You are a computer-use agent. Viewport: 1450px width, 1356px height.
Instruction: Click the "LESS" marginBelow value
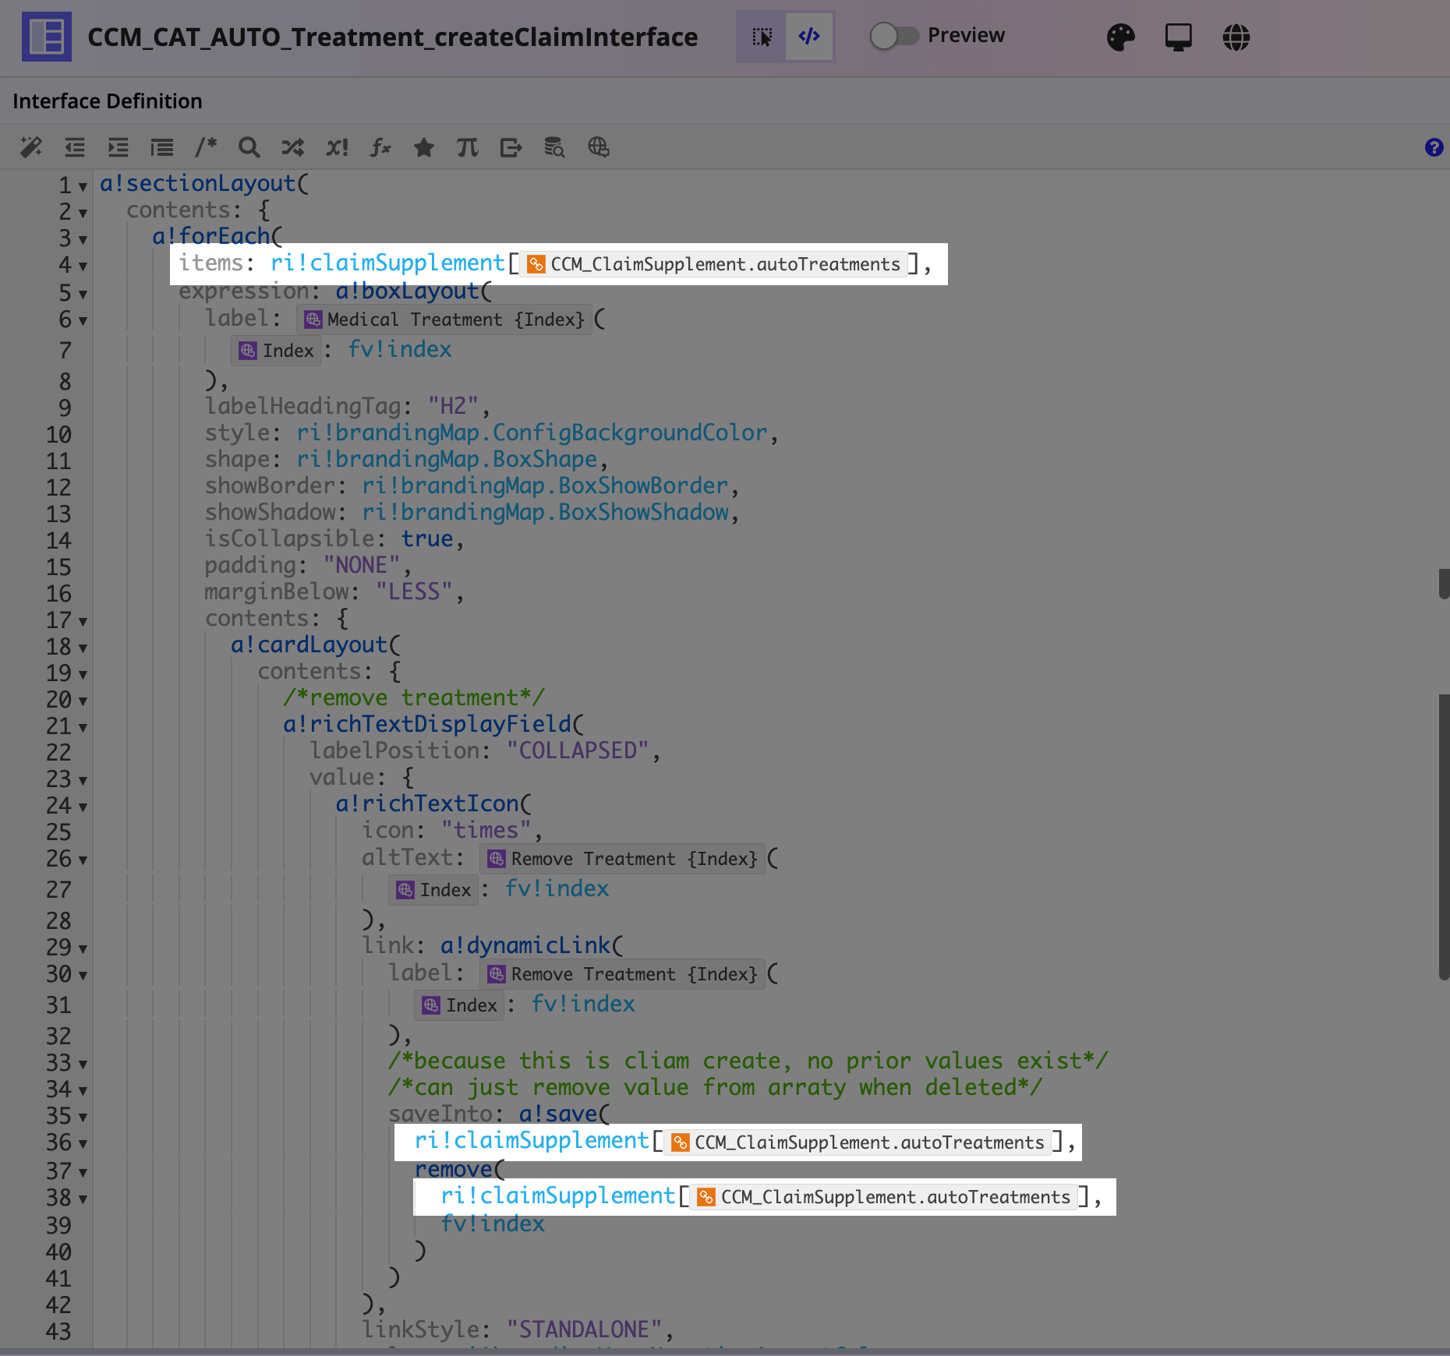(414, 591)
